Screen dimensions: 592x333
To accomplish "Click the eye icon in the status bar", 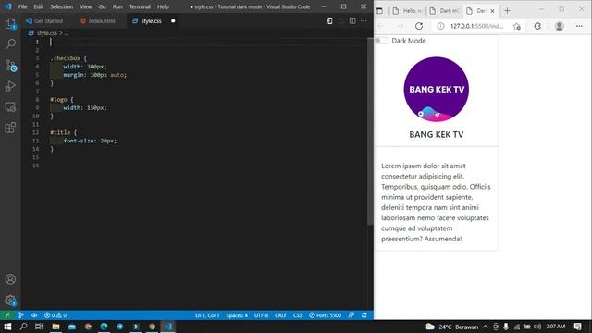I will (x=34, y=315).
